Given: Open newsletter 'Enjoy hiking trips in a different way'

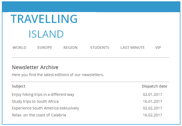Looking at the screenshot, I should click(43, 94).
